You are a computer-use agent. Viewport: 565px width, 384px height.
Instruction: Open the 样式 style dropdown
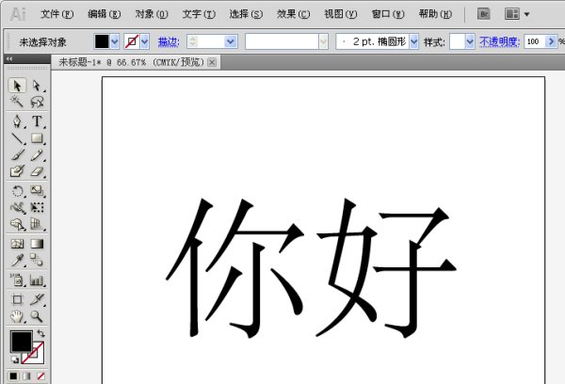[470, 41]
